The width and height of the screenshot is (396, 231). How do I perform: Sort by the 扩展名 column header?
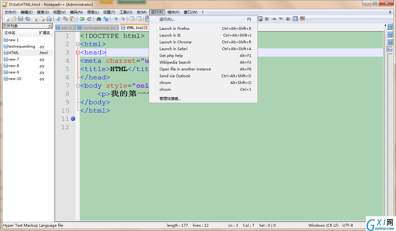click(45, 33)
